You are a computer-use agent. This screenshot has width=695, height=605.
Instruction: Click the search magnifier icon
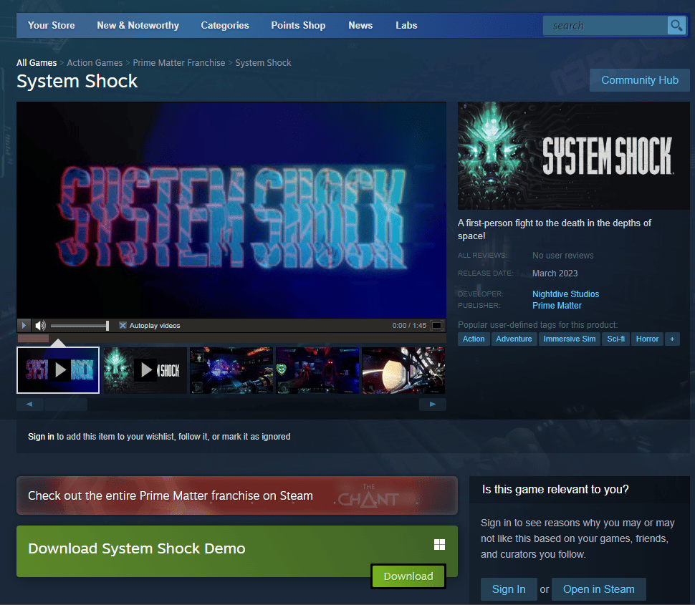tap(676, 26)
